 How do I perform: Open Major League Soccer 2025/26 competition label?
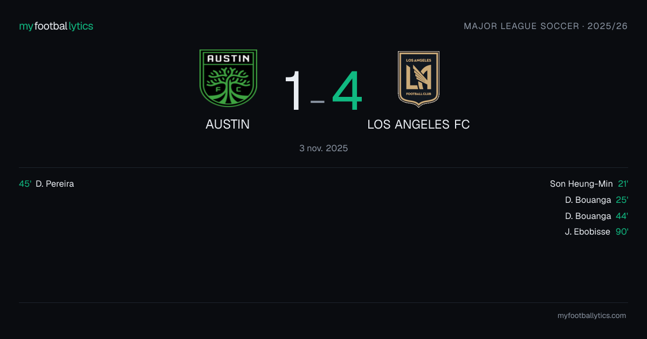pos(546,26)
